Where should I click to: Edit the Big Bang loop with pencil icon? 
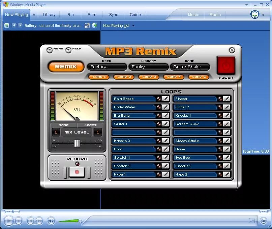tap(165, 115)
